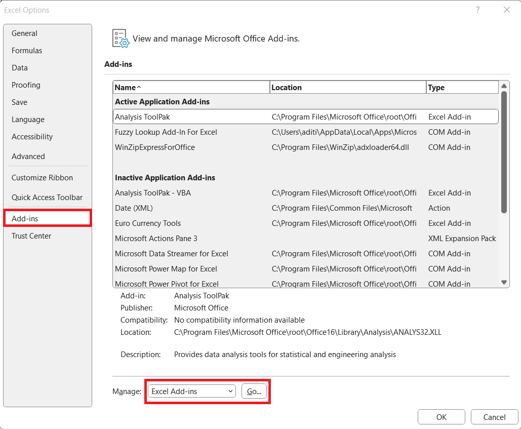Open the Formulas options category
The height and width of the screenshot is (429, 521).
[x=48, y=51]
